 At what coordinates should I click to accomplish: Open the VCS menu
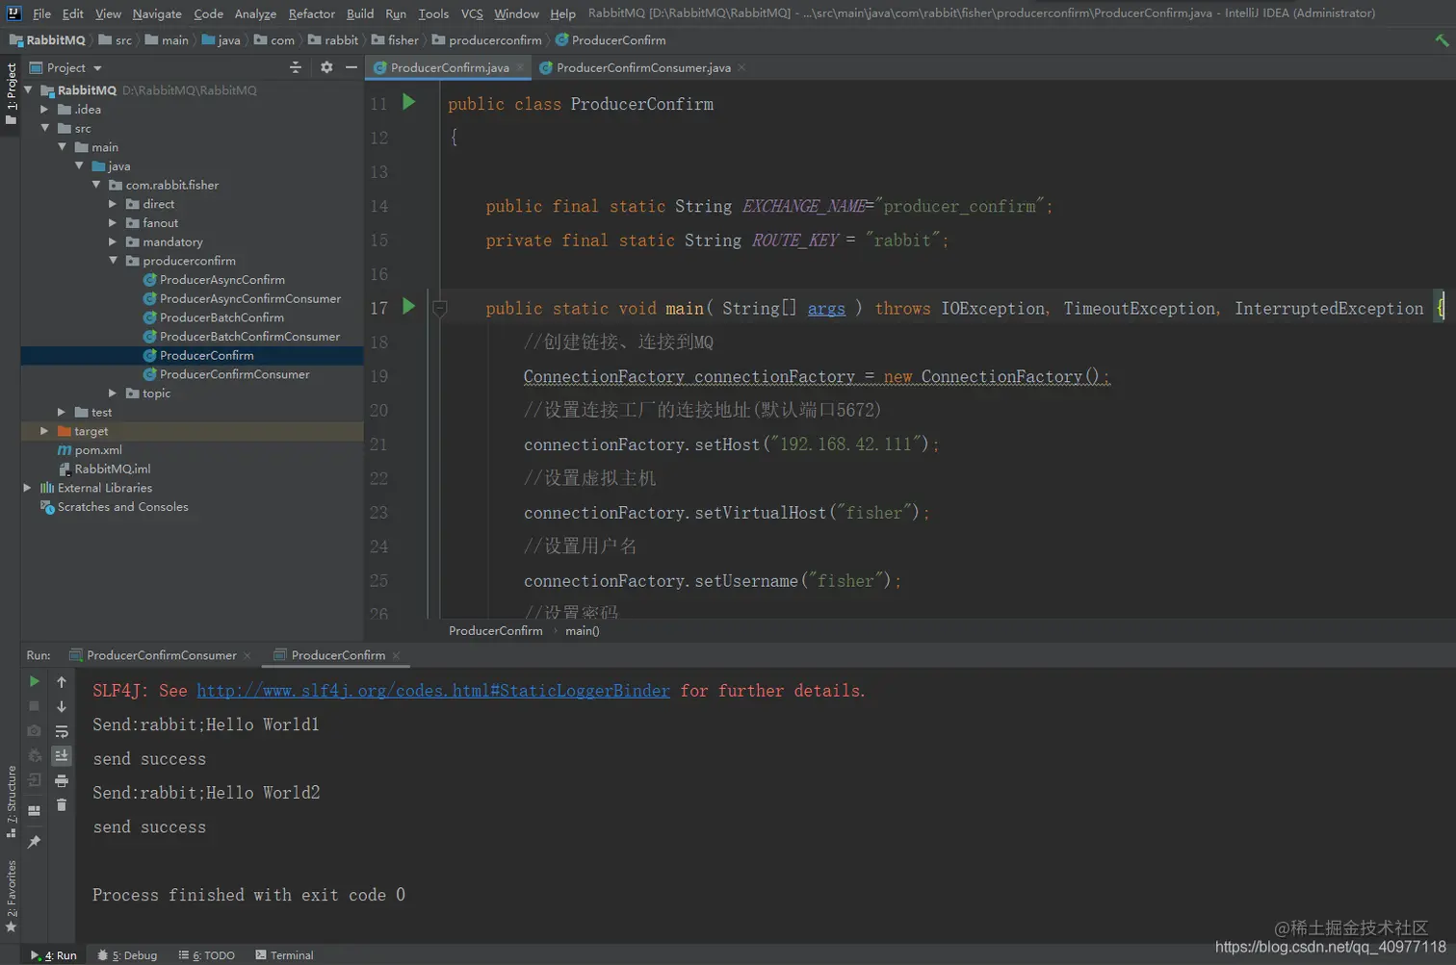pyautogui.click(x=472, y=13)
